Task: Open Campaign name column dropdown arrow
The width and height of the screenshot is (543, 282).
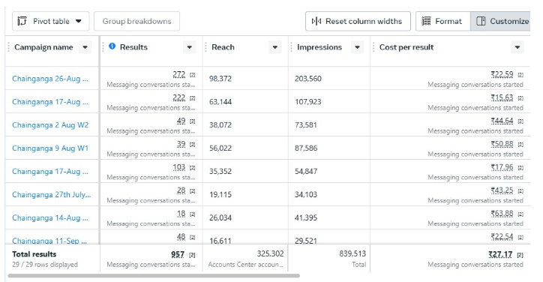Action: pyautogui.click(x=85, y=47)
